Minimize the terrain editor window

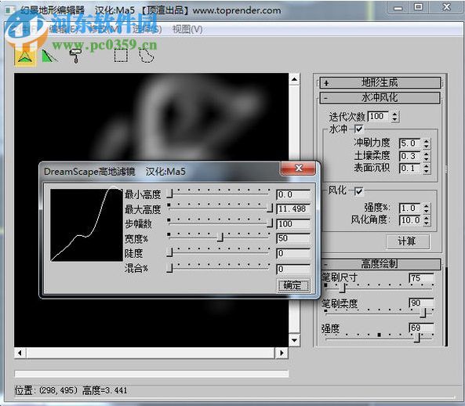[398, 7]
